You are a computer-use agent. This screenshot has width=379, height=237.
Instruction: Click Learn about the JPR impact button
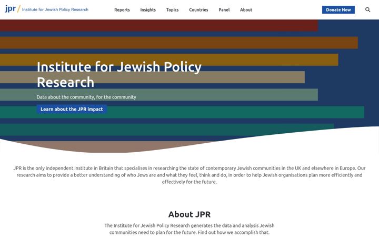click(72, 109)
